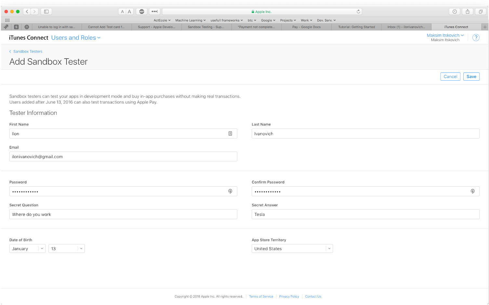Screen dimensions: 489x305
Task: Expand the Users and Roles menu
Action: coord(76,38)
